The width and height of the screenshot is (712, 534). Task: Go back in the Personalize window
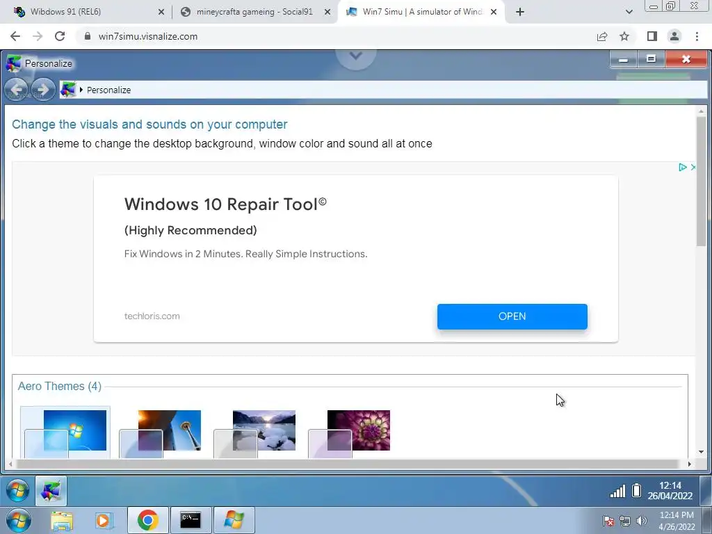(17, 90)
